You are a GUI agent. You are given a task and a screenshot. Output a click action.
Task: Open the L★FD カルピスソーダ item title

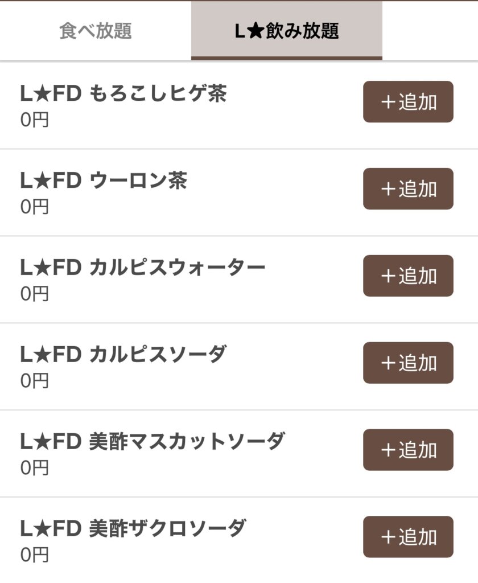123,355
